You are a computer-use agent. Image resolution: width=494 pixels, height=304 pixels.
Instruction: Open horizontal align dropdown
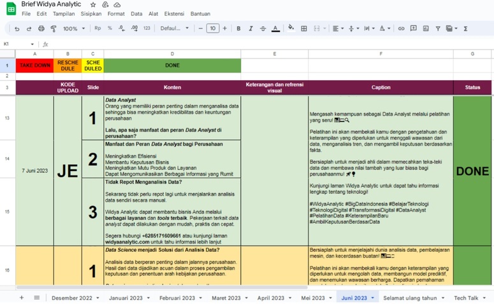tap(338, 29)
